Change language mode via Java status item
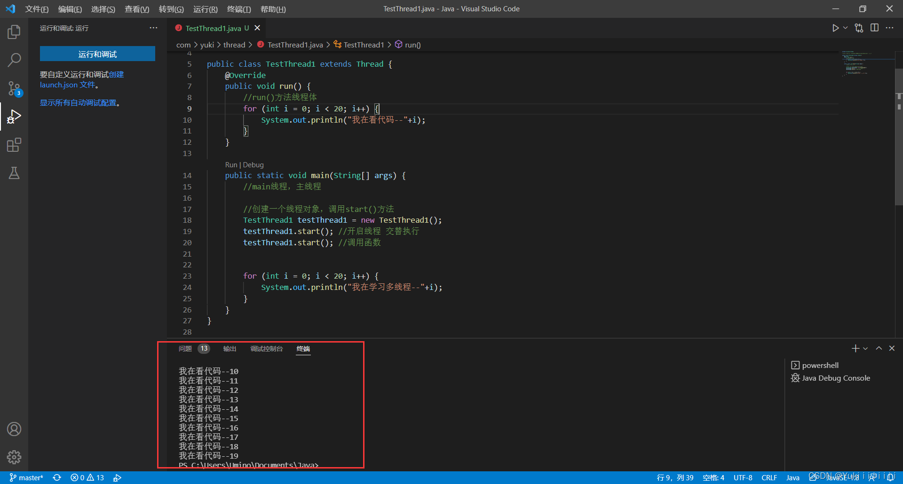This screenshot has width=903, height=484. tap(793, 477)
